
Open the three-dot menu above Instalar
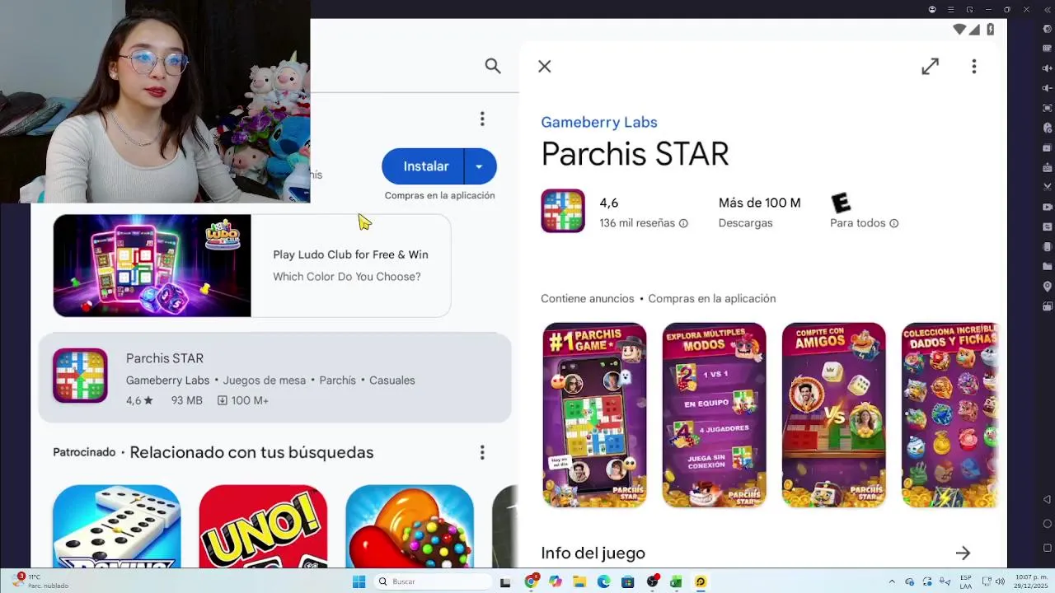pyautogui.click(x=482, y=119)
